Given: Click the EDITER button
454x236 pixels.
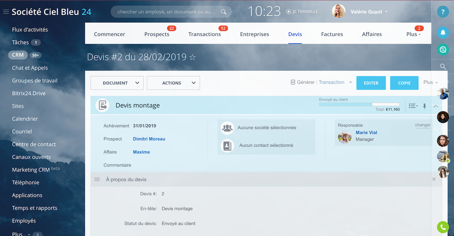Looking at the screenshot, I should pyautogui.click(x=371, y=83).
